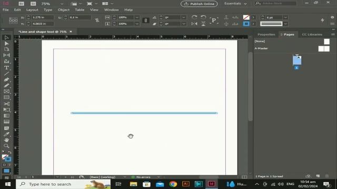Select the Line tool
The image size is (337, 189).
point(6,73)
